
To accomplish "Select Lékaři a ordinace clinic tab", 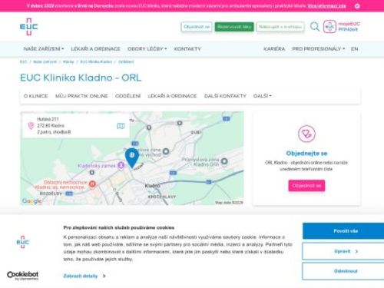I will (172, 96).
